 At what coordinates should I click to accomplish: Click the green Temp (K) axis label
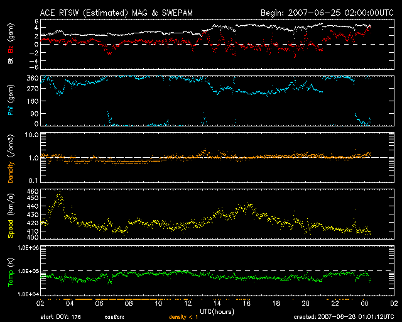click(10, 271)
